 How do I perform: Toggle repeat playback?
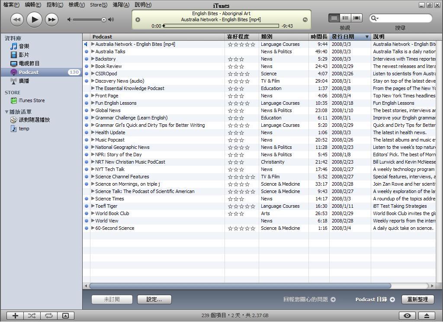point(49,316)
